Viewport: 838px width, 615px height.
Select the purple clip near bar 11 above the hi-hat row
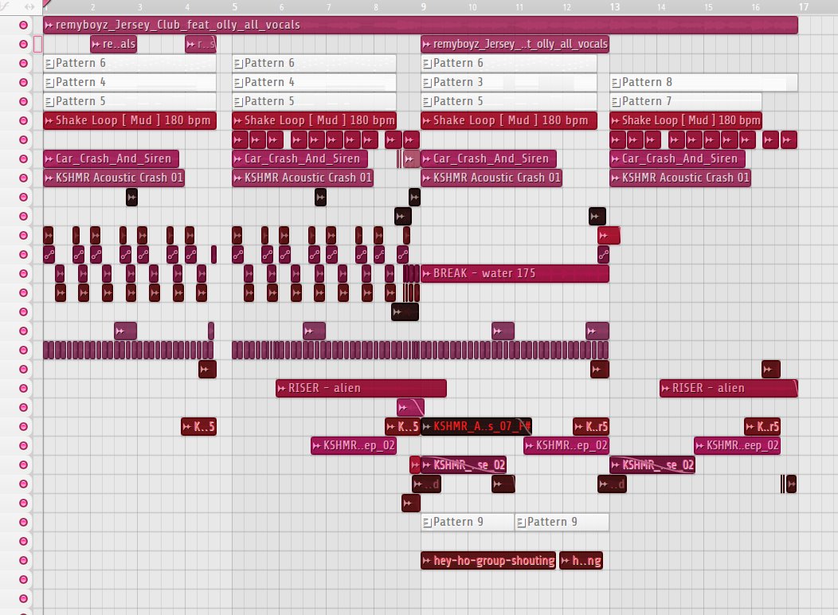[503, 331]
